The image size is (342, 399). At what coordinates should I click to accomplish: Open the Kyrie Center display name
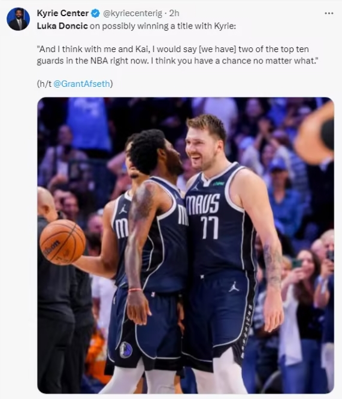point(63,13)
